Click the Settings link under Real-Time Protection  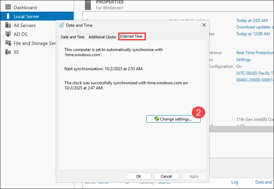coord(244,60)
